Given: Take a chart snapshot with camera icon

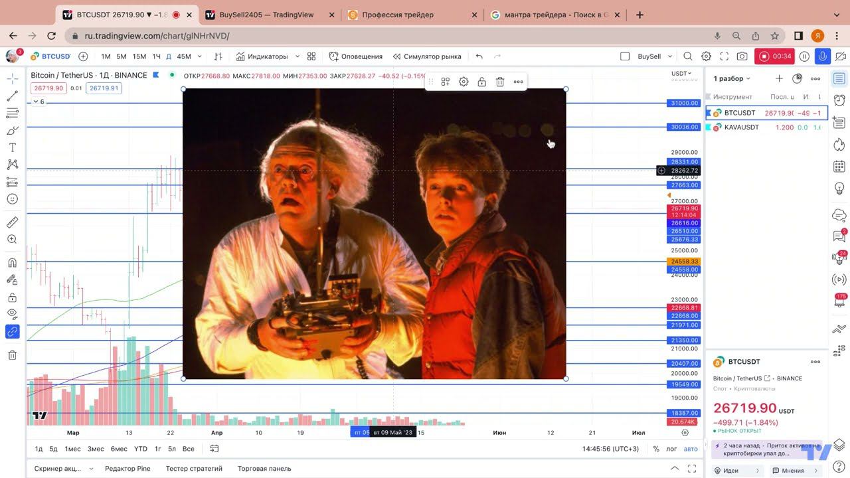Looking at the screenshot, I should point(742,56).
